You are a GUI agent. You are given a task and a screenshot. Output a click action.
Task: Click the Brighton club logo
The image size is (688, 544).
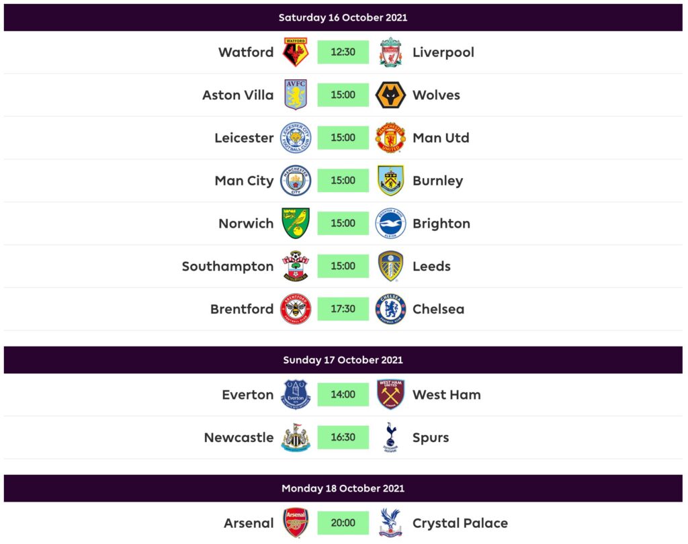click(390, 224)
